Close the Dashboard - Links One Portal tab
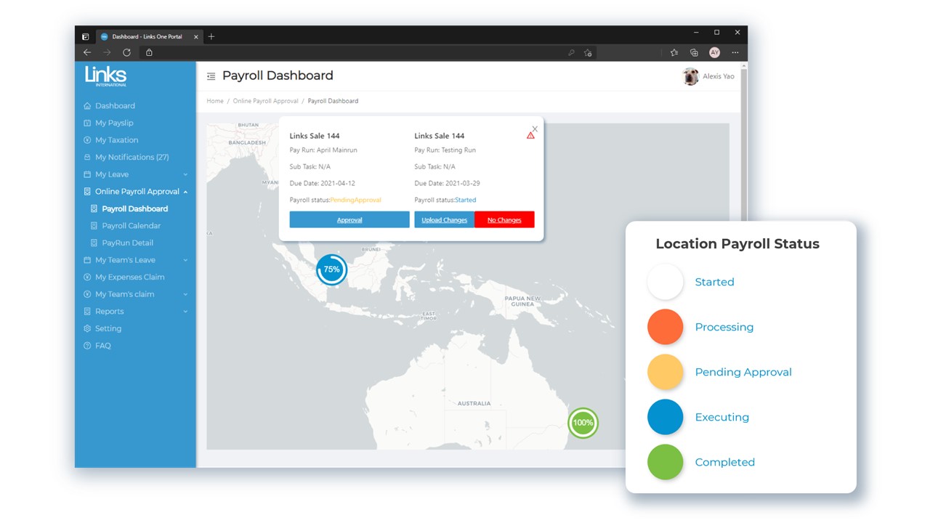930x523 pixels. (x=196, y=36)
